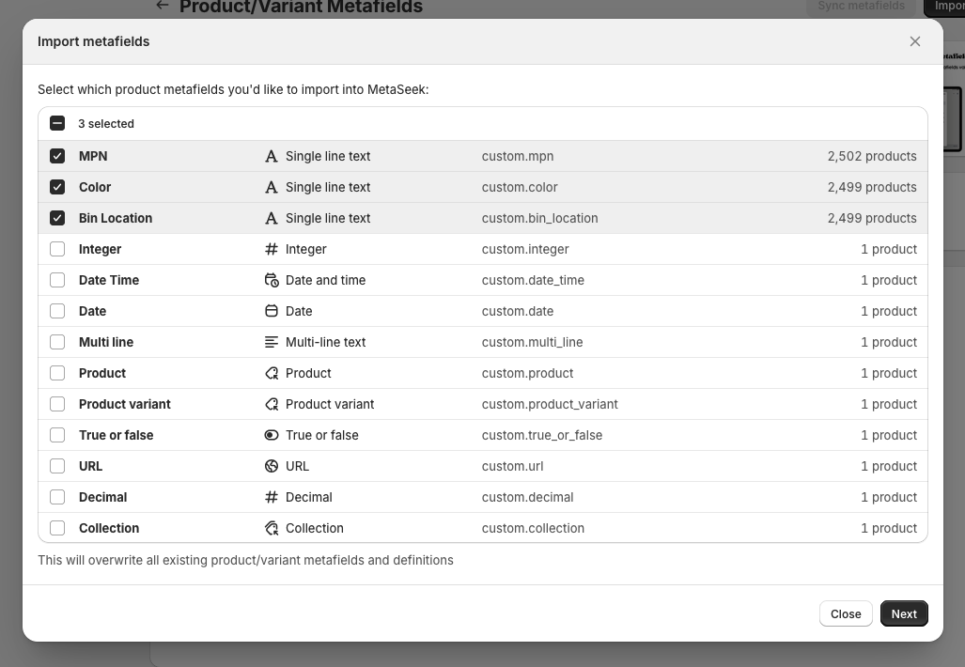
Task: Click the Date and time clock icon
Action: pos(272,280)
